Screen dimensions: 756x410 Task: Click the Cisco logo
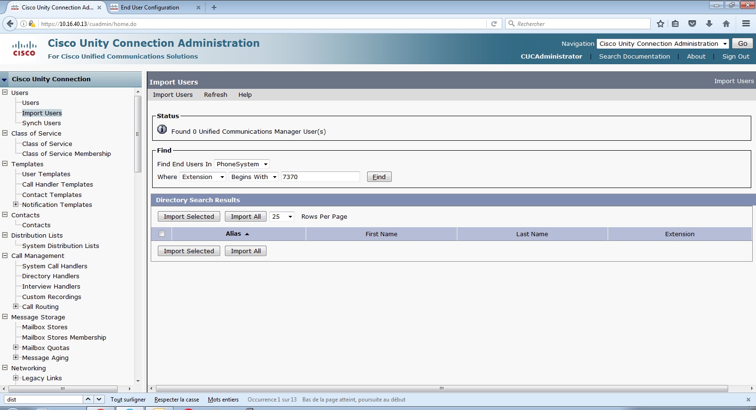tap(24, 49)
